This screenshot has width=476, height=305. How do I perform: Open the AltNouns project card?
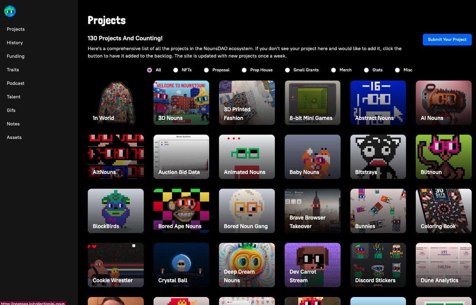point(116,157)
